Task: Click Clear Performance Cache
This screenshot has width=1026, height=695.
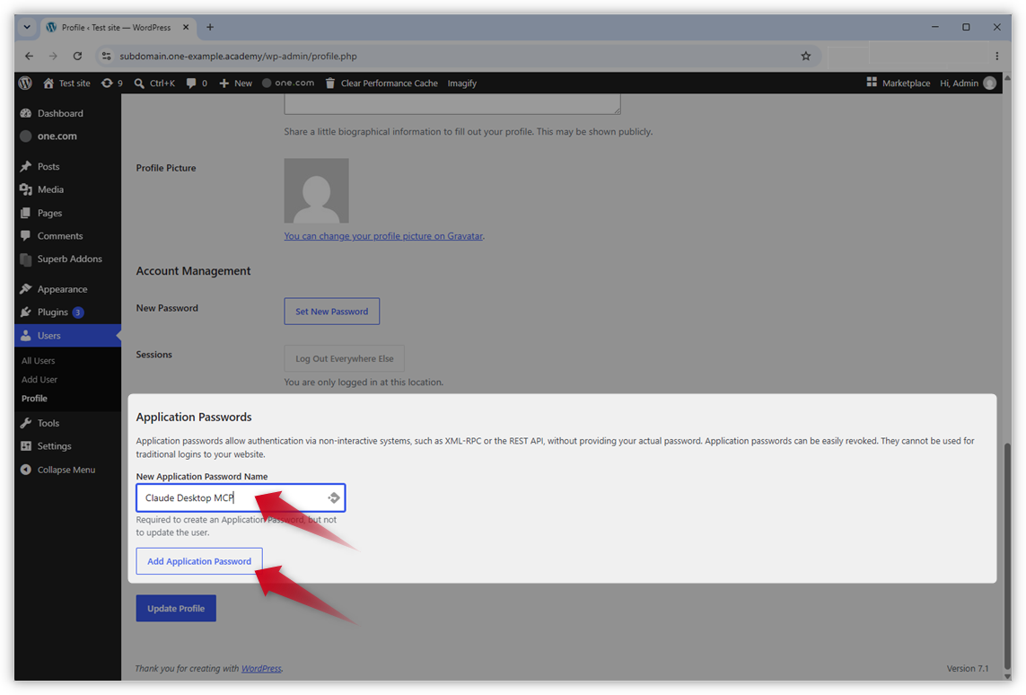Action: pos(381,84)
